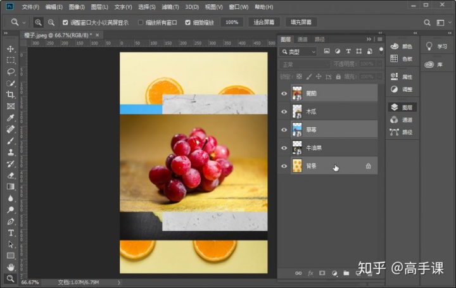Select the Crop tool

pyautogui.click(x=11, y=94)
